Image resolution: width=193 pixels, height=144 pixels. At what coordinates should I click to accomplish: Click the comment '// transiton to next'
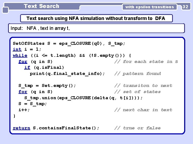pos(143,86)
